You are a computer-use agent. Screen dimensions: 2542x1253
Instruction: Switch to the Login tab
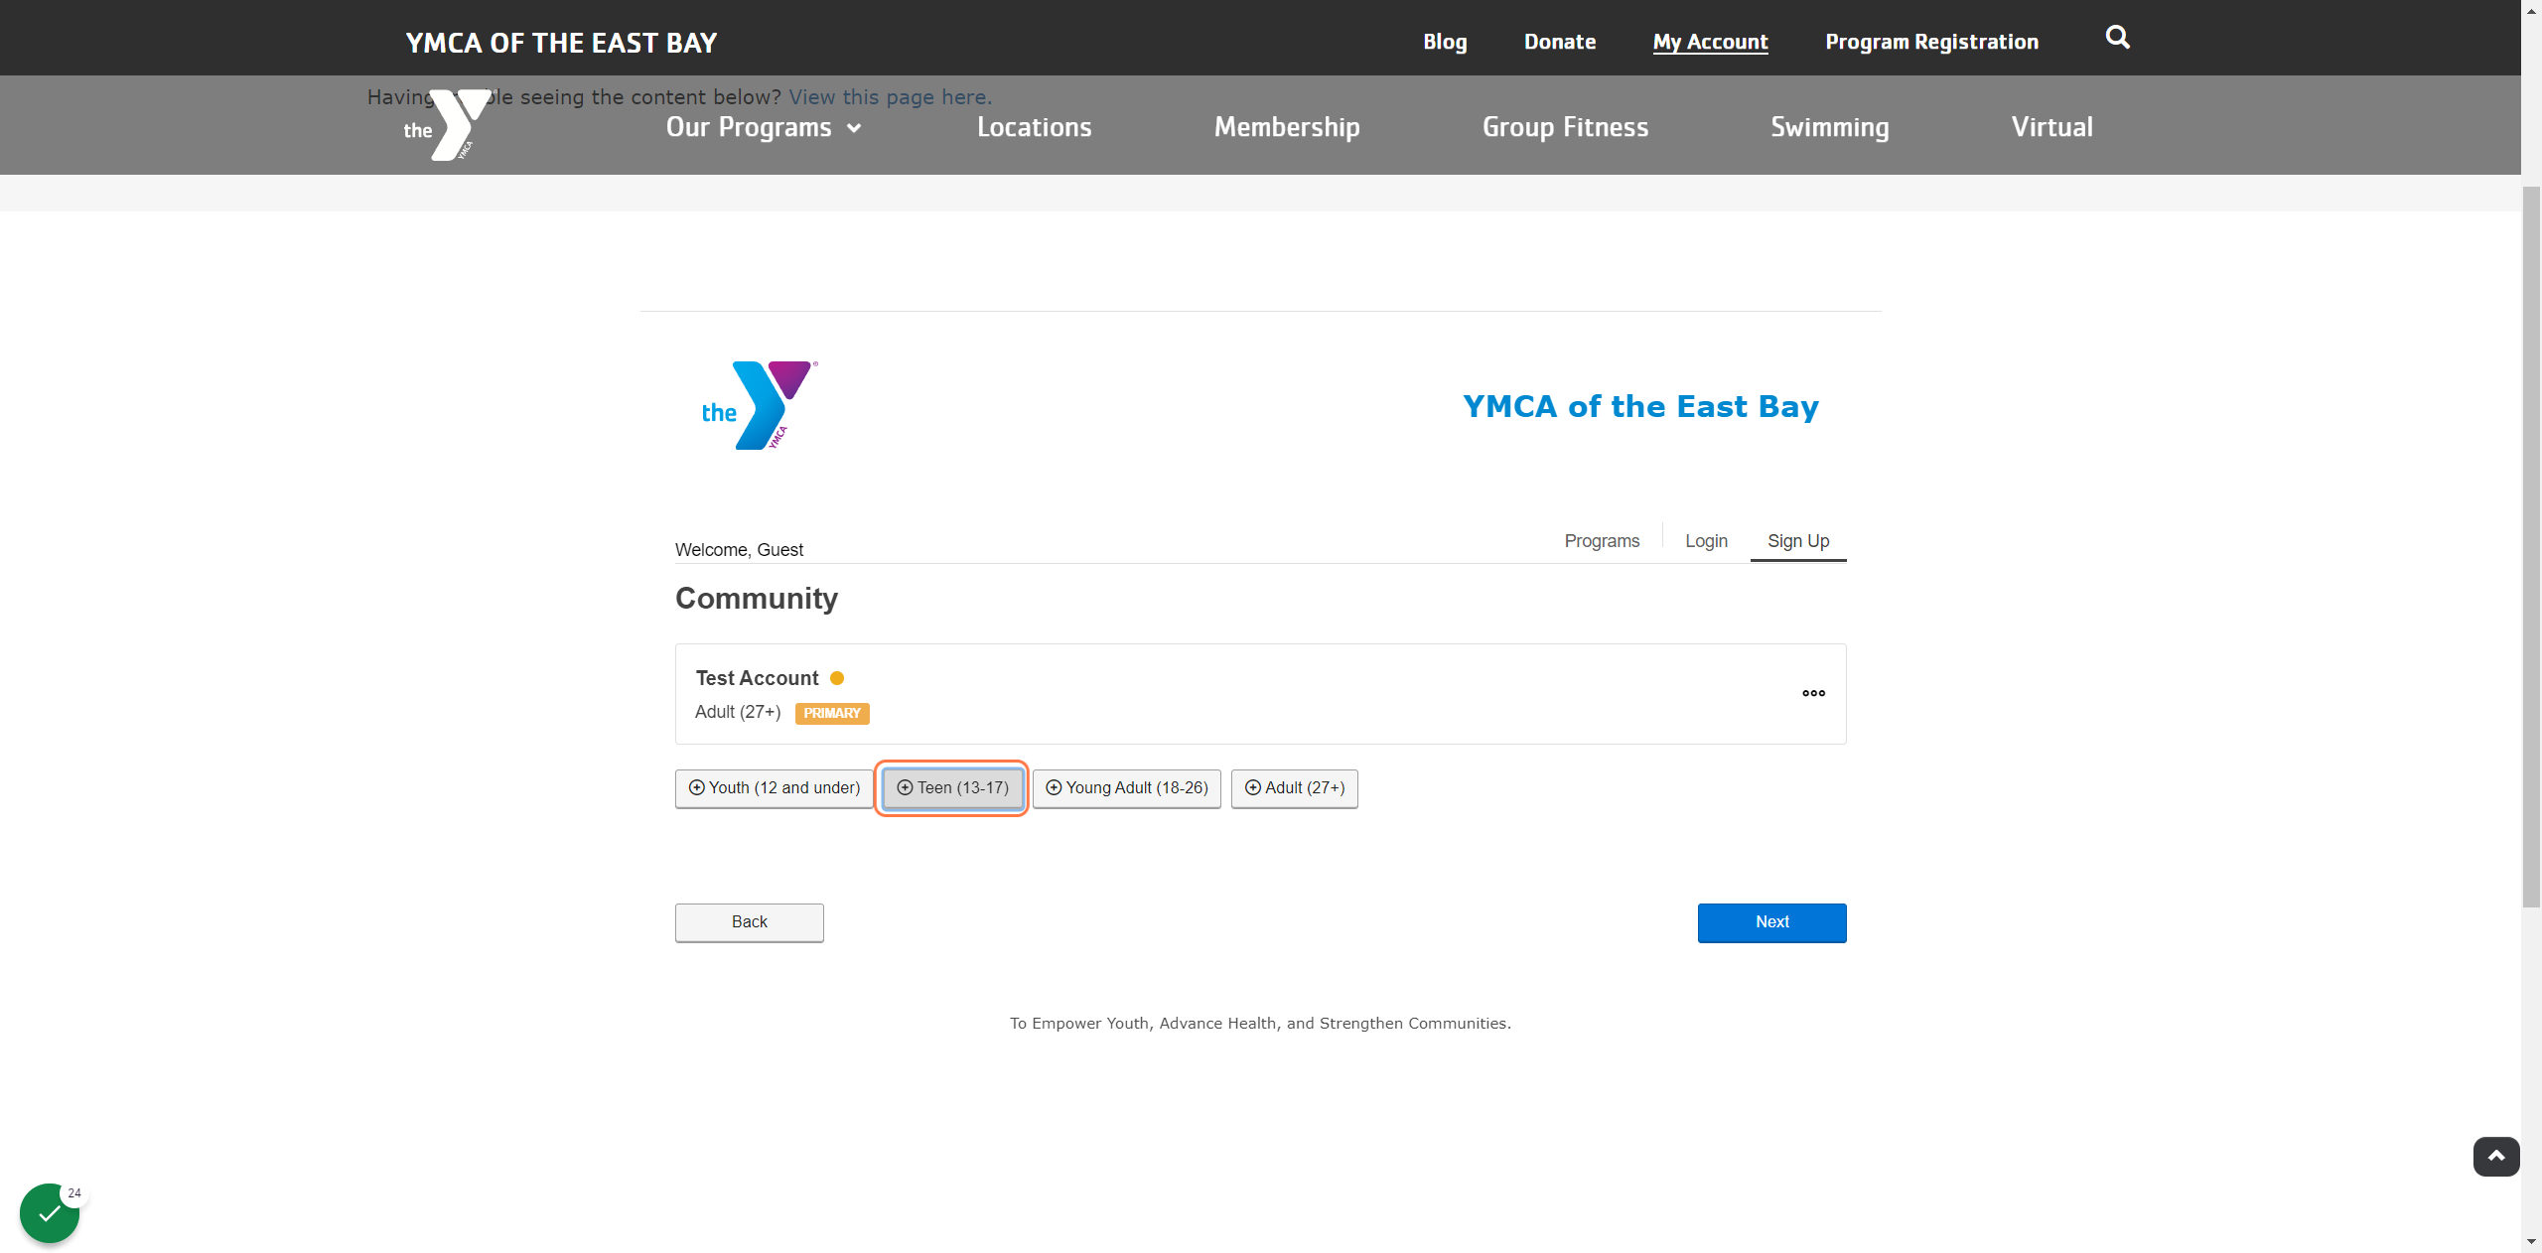pyautogui.click(x=1706, y=541)
